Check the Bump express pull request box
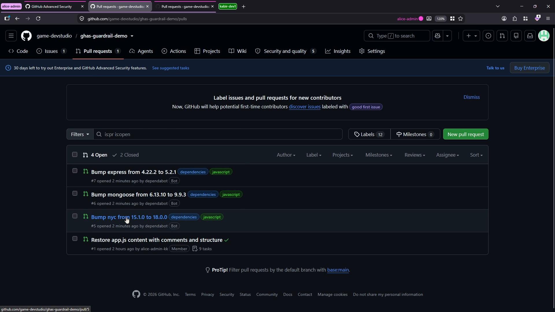The image size is (555, 312). 75,171
